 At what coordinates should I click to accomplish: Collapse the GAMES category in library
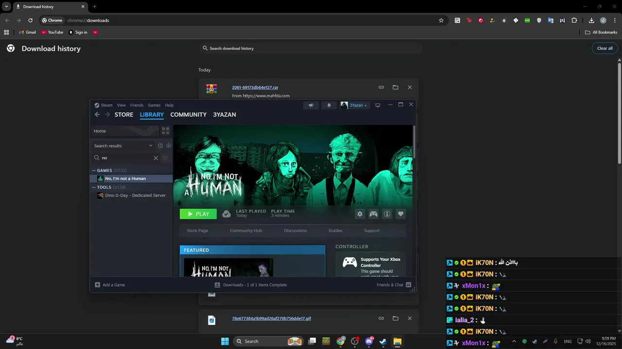point(94,171)
